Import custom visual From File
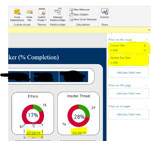151x141 pixels. (x=30, y=15)
